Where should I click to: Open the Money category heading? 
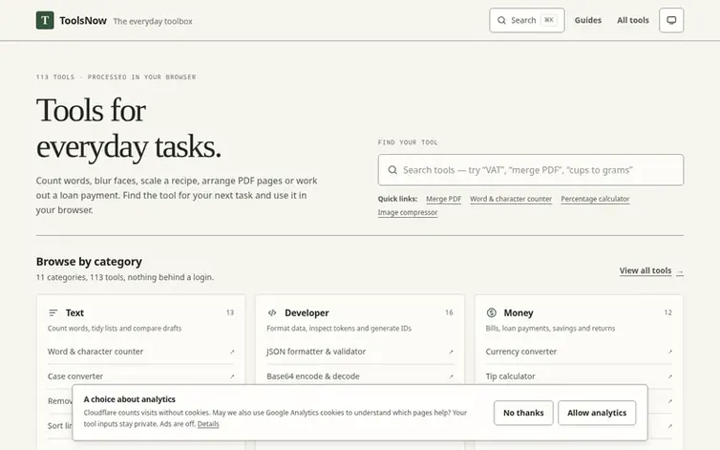tap(519, 313)
